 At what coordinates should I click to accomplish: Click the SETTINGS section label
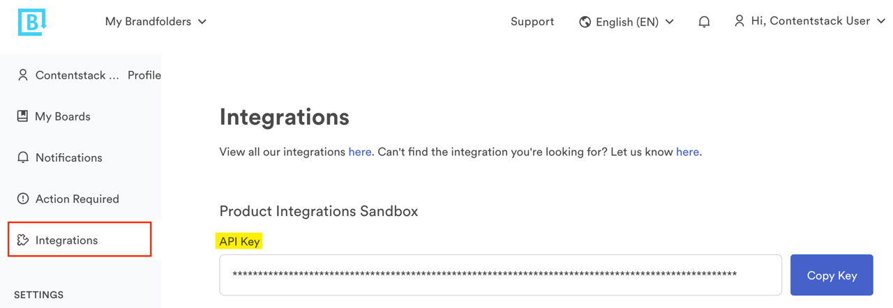(38, 295)
